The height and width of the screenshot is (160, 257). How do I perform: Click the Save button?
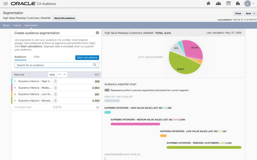click(248, 13)
